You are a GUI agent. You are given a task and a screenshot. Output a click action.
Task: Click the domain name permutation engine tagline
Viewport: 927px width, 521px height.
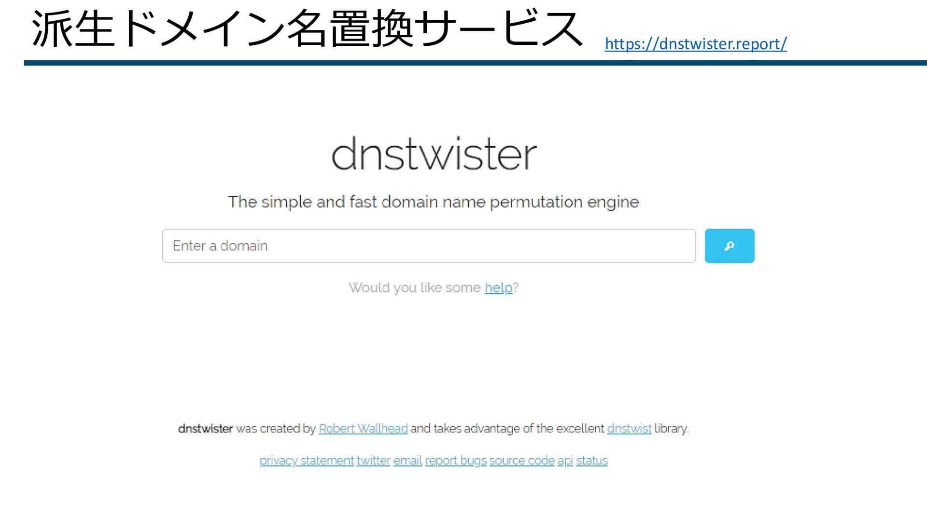[433, 202]
